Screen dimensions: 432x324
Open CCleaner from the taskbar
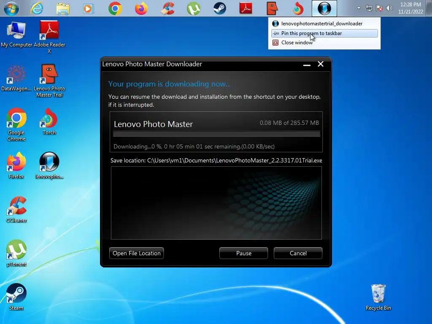167,8
